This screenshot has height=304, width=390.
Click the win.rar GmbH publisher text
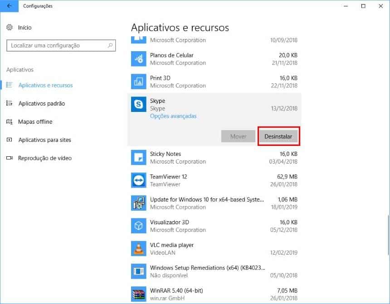(x=167, y=298)
